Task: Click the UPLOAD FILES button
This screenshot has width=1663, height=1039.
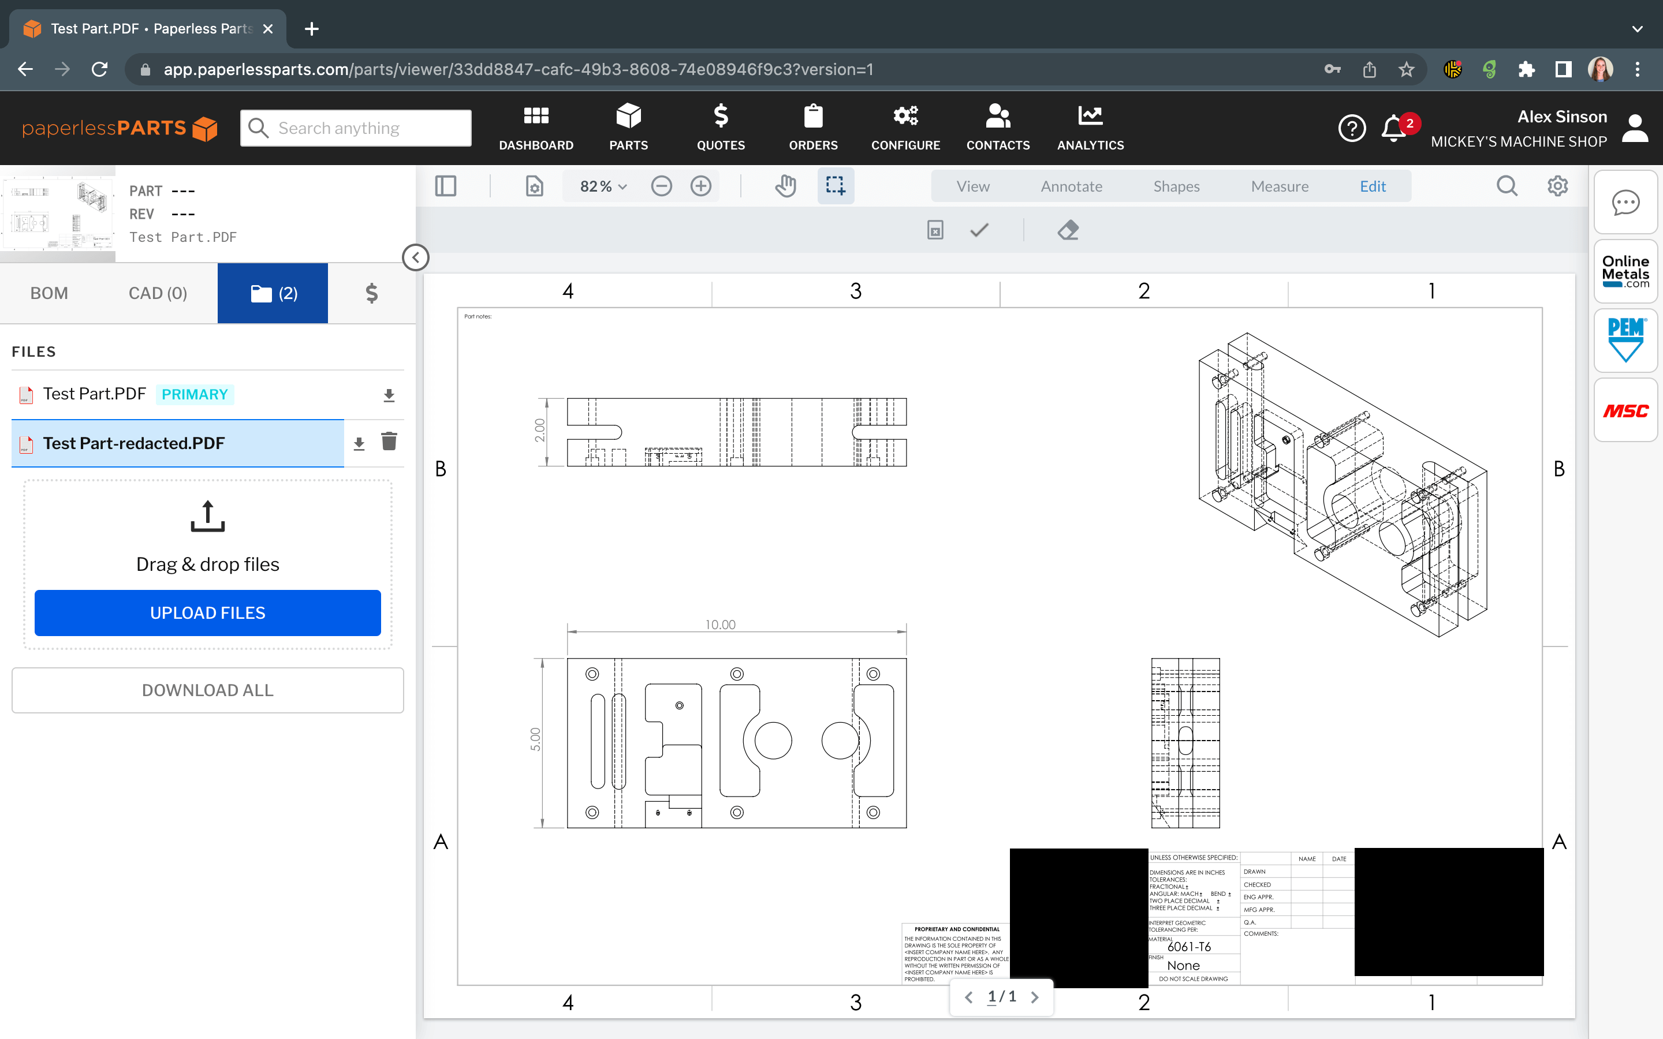Action: click(x=207, y=613)
